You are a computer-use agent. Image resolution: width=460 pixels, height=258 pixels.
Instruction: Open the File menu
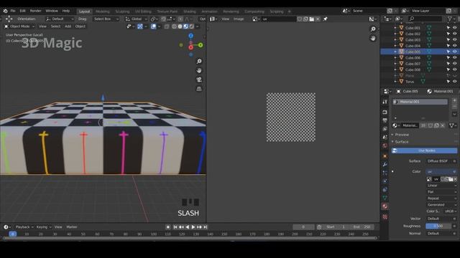tap(13, 11)
